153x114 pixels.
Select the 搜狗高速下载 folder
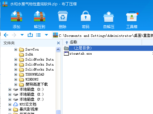(36, 84)
